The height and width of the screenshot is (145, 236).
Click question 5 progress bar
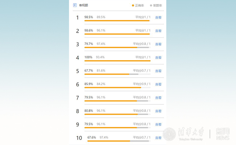[x=117, y=74]
